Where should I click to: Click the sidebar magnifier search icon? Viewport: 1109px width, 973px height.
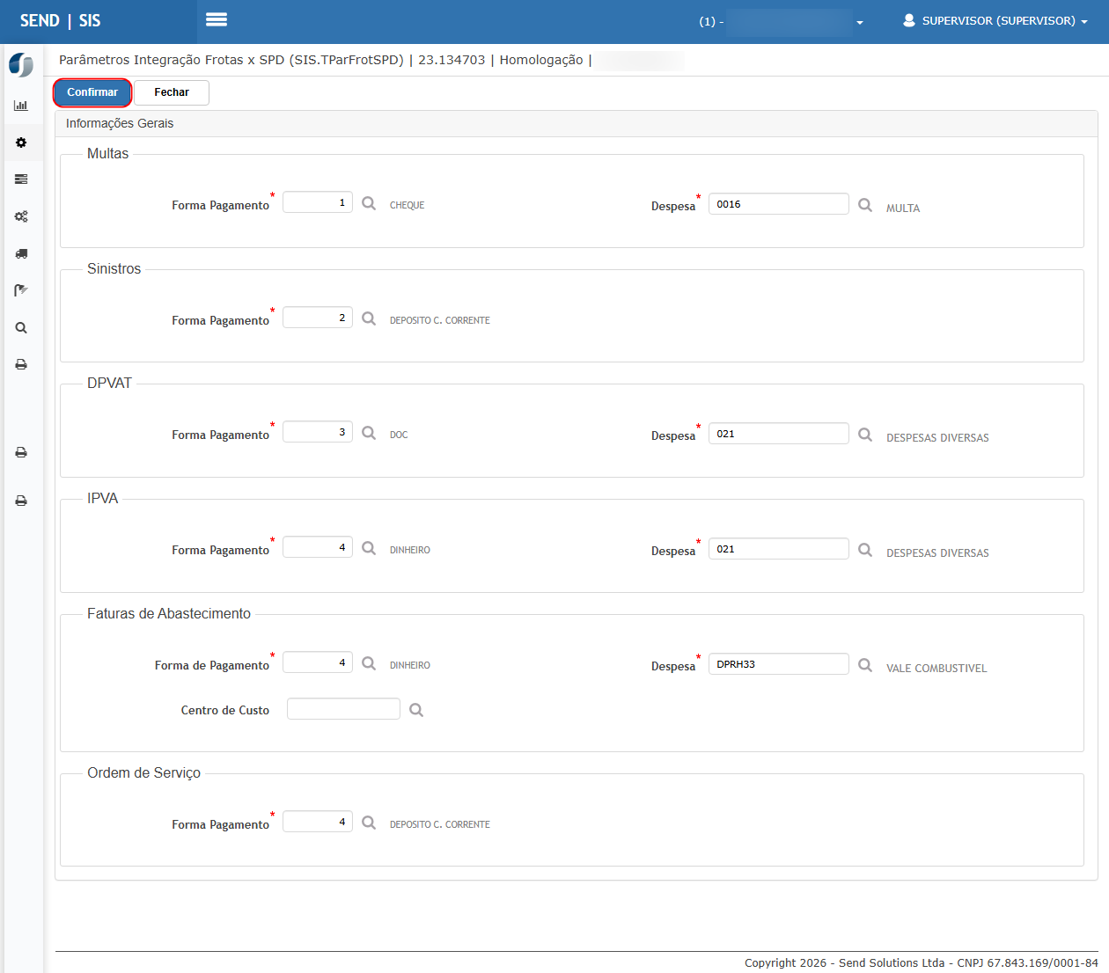(21, 328)
